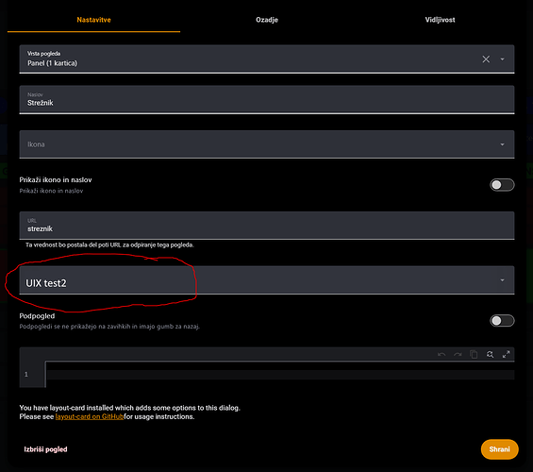Click line 1 in code editor

pos(280,375)
